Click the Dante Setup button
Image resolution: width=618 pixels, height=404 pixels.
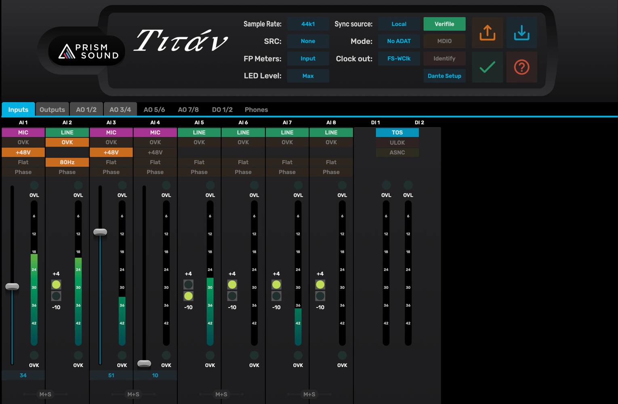(444, 76)
